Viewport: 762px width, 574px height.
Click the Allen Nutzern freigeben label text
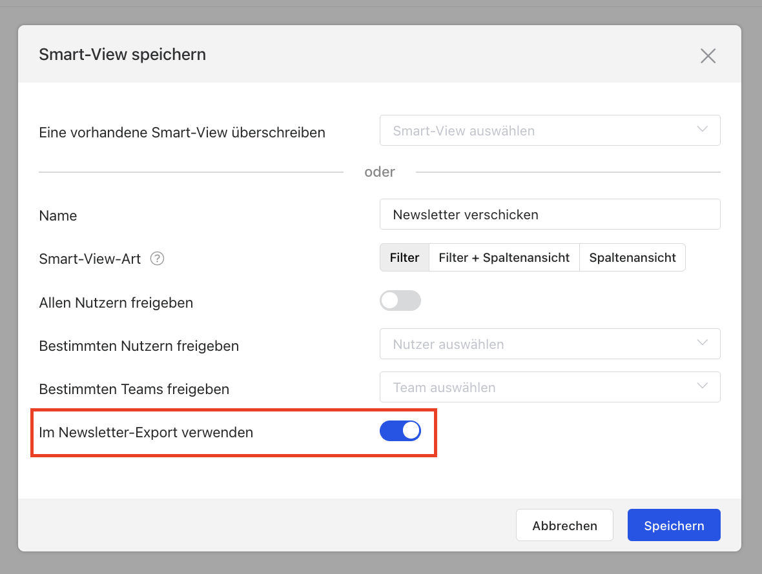point(116,302)
